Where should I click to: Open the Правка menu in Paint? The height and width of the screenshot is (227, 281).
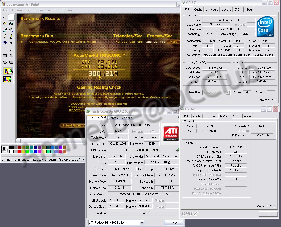(x=17, y=10)
